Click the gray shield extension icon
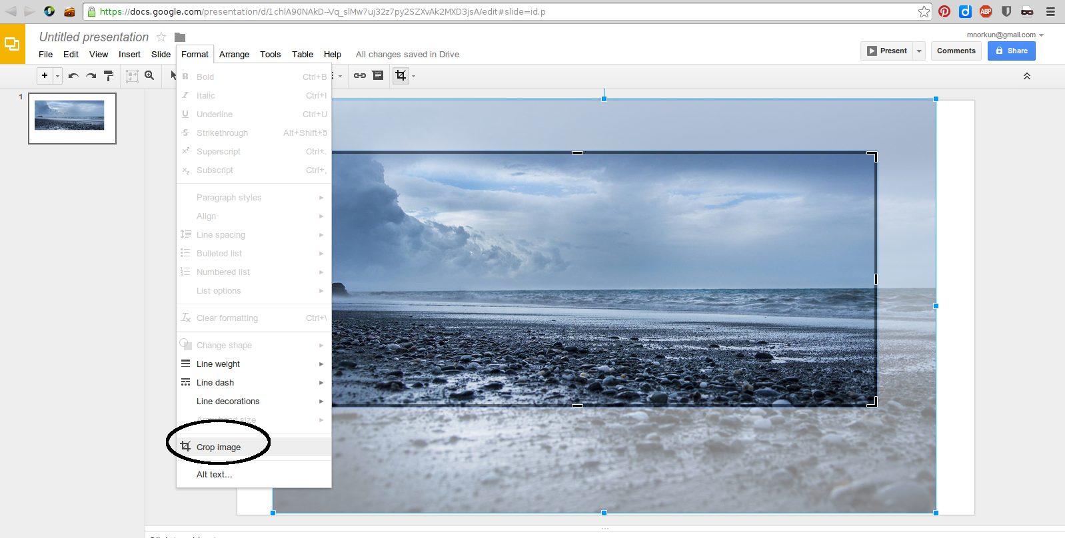The width and height of the screenshot is (1065, 538). point(1006,11)
